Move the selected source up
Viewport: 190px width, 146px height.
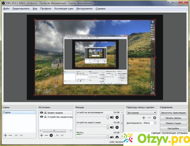[x=57, y=135]
